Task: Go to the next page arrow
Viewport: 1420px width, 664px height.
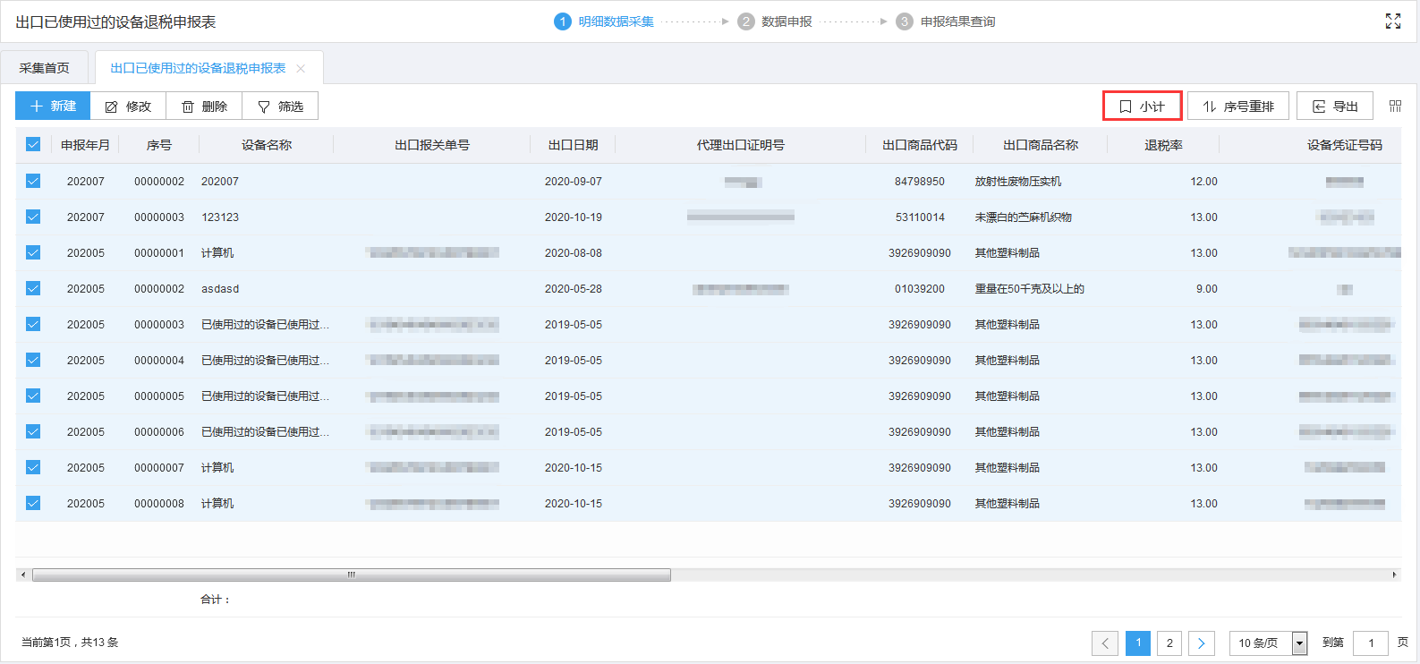Action: click(x=1201, y=643)
